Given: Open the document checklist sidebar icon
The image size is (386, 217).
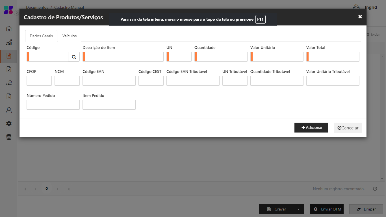Looking at the screenshot, I should tap(9, 69).
